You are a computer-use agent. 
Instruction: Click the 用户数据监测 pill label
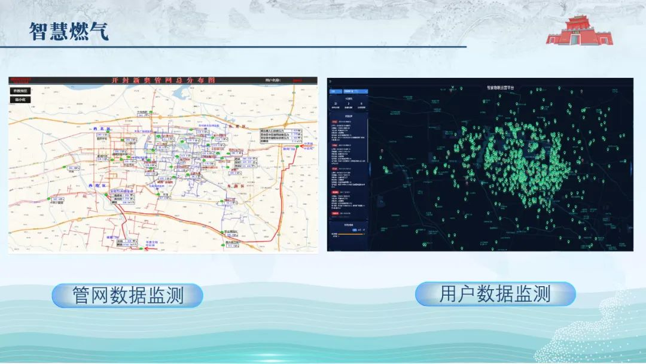[x=495, y=293]
